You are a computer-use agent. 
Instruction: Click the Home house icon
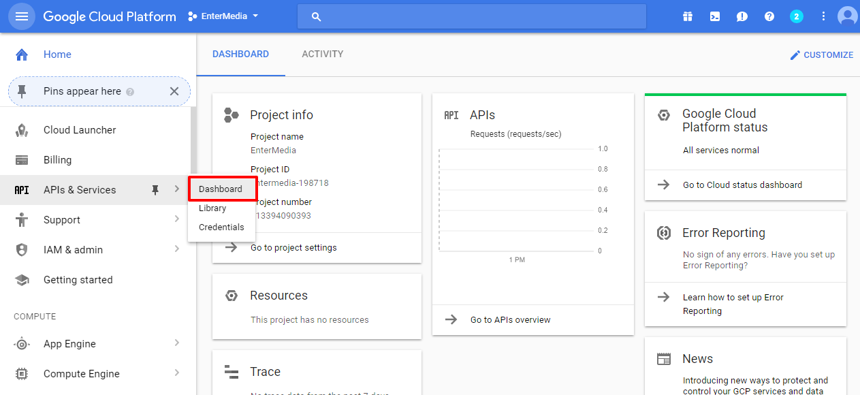click(x=22, y=54)
